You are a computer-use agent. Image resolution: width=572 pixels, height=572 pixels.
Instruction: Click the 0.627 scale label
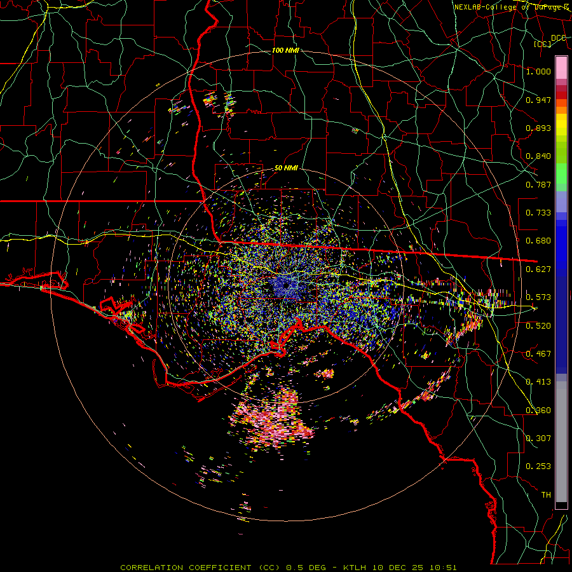point(538,269)
